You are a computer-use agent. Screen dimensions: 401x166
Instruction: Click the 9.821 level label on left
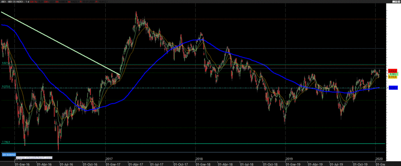pyautogui.click(x=5, y=63)
